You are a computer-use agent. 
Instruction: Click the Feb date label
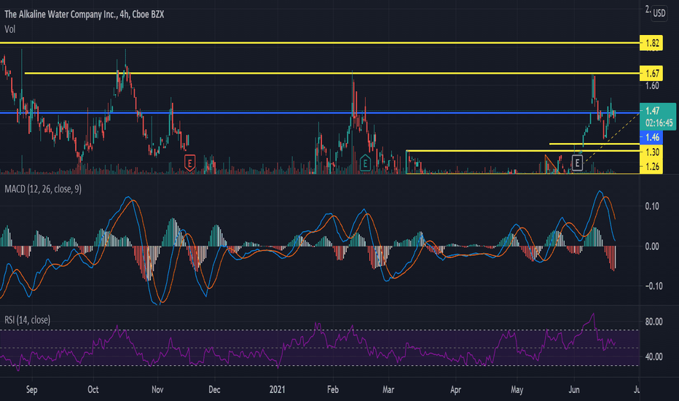(332, 389)
